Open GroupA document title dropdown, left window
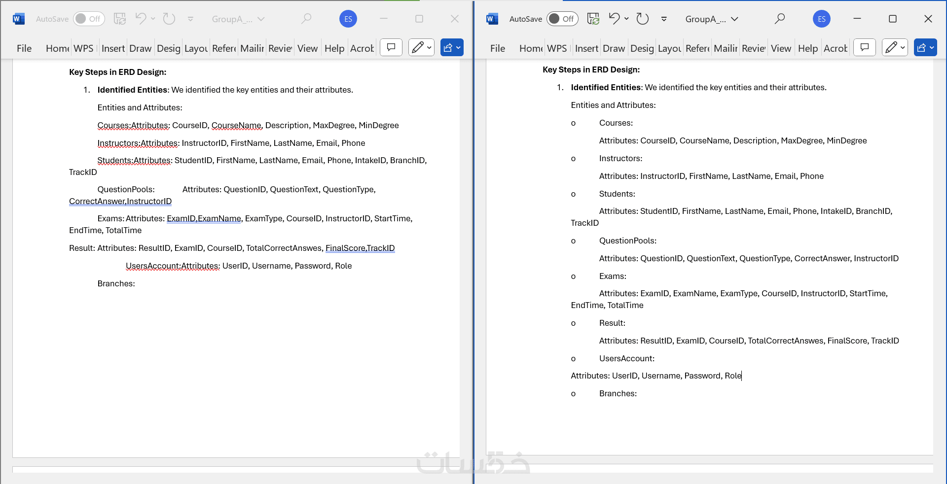The width and height of the screenshot is (947, 484). (238, 19)
